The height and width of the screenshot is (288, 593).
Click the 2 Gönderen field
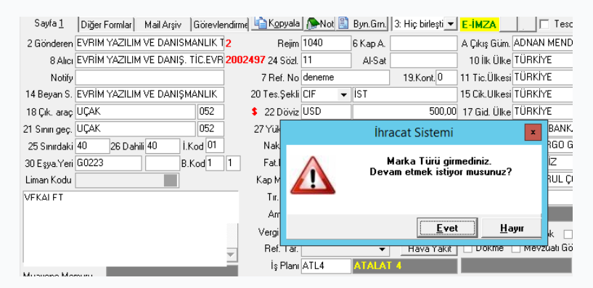pos(150,43)
